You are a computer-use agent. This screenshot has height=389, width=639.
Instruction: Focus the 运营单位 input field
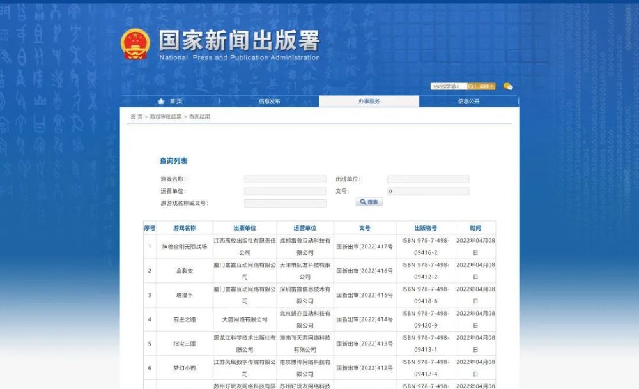point(285,191)
